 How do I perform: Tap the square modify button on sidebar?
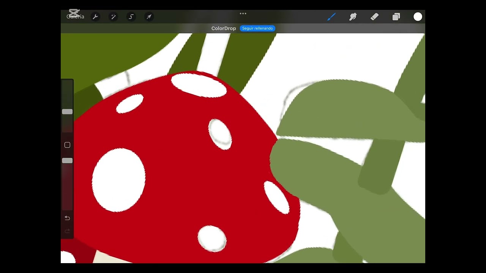click(x=67, y=145)
